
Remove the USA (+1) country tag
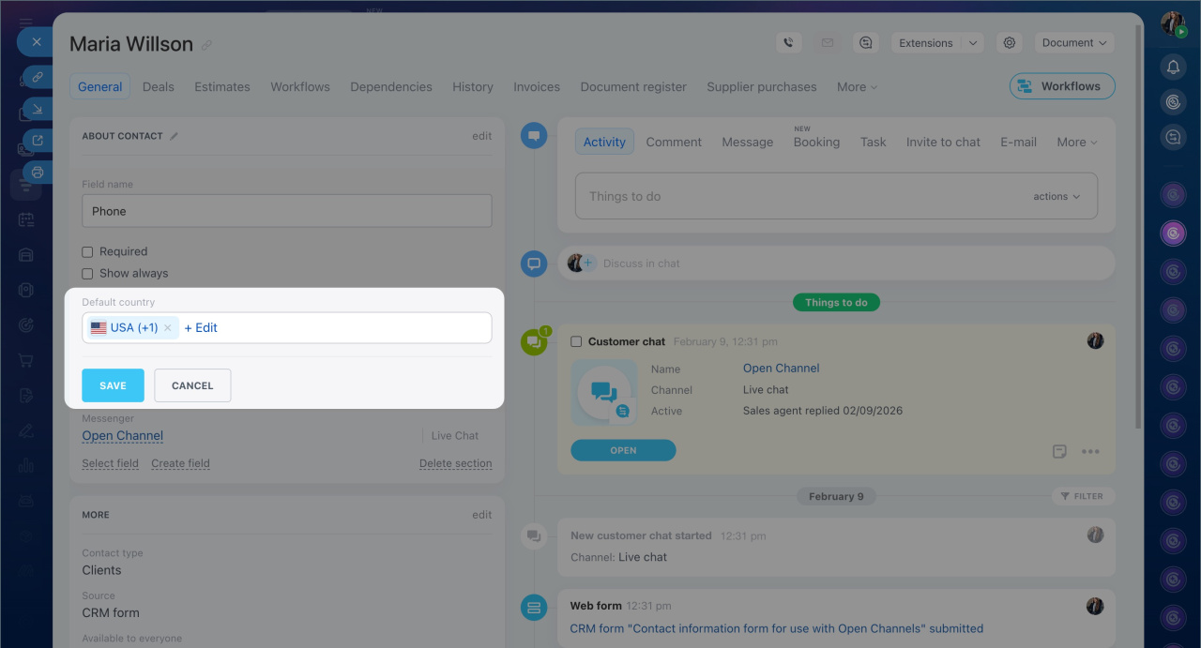(x=167, y=328)
